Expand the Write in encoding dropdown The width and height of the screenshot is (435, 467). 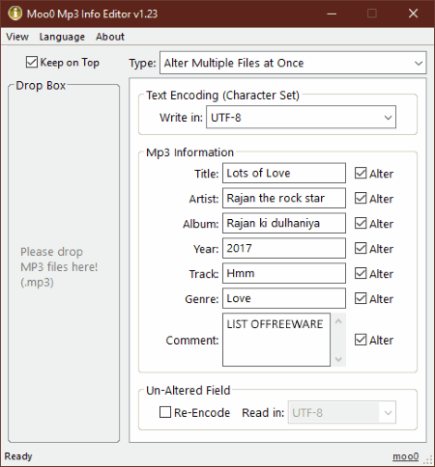(301, 118)
